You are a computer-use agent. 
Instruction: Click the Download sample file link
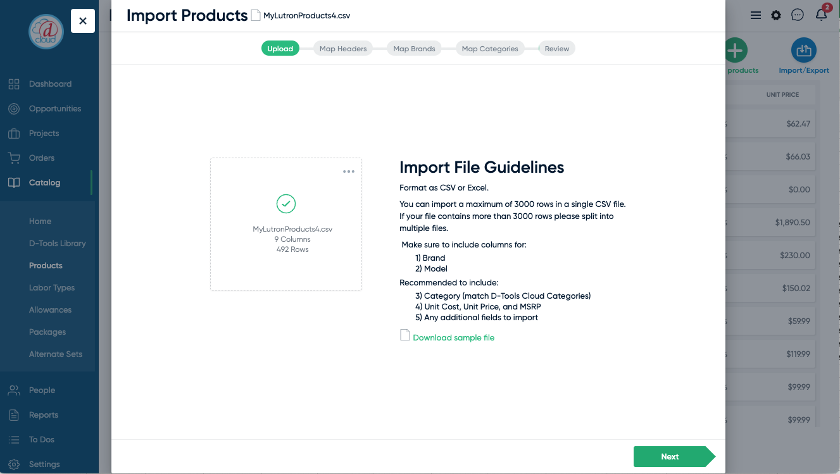(453, 337)
